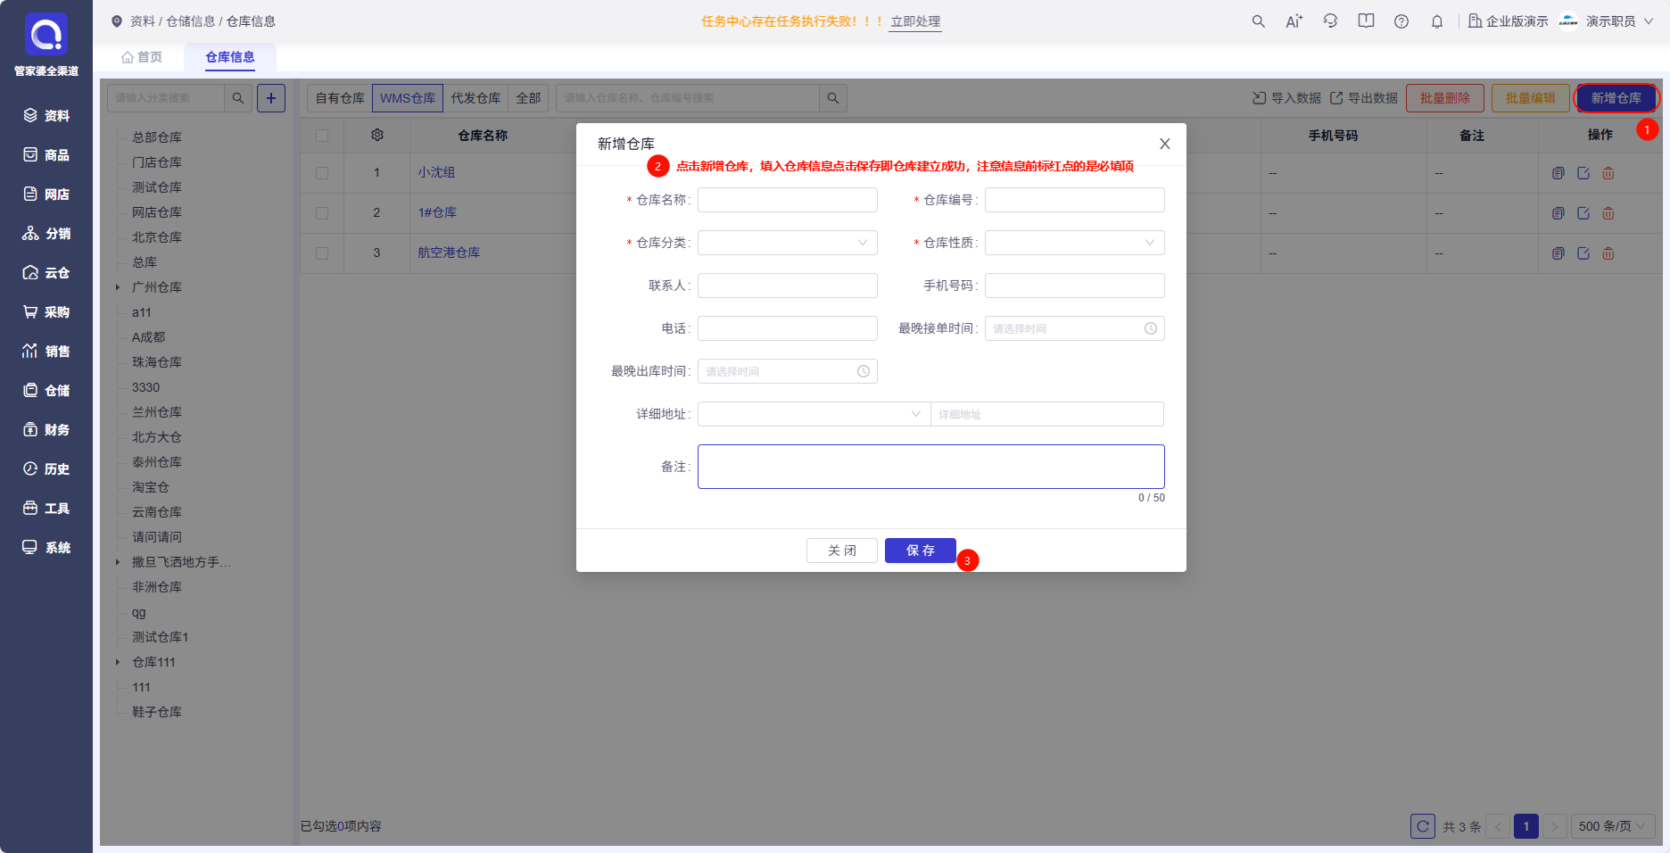Open the 仓储 sidebar module
The width and height of the screenshot is (1670, 853).
coord(46,390)
